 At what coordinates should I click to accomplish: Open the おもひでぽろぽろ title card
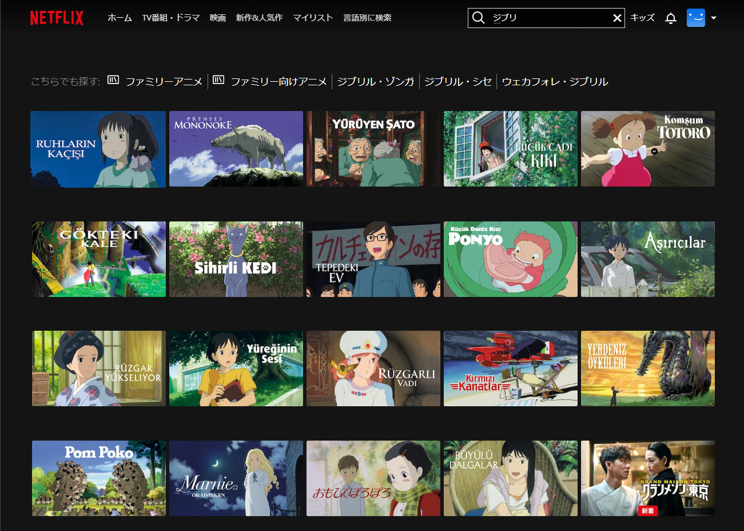pyautogui.click(x=373, y=478)
